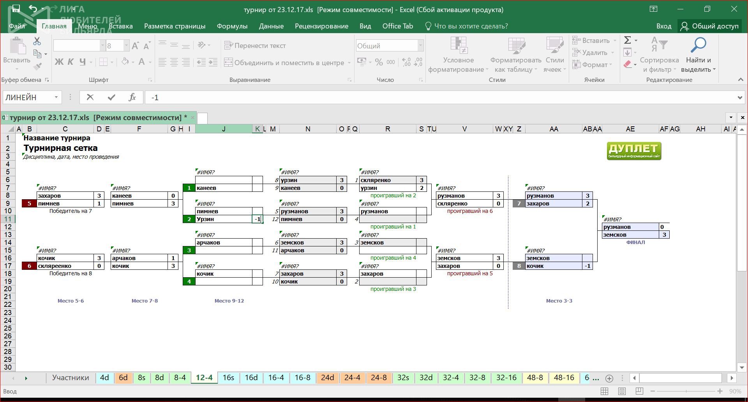Expand the formula bar chevron
Image resolution: width=748 pixels, height=402 pixels.
740,97
